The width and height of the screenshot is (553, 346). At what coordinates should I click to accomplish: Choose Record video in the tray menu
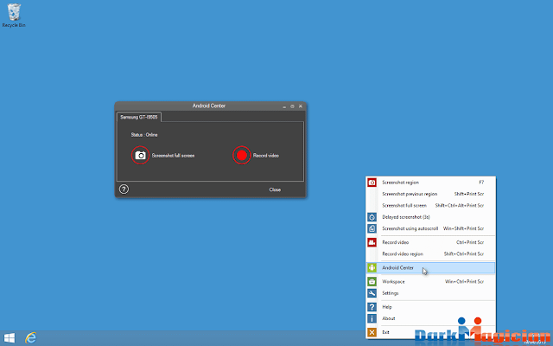point(430,242)
